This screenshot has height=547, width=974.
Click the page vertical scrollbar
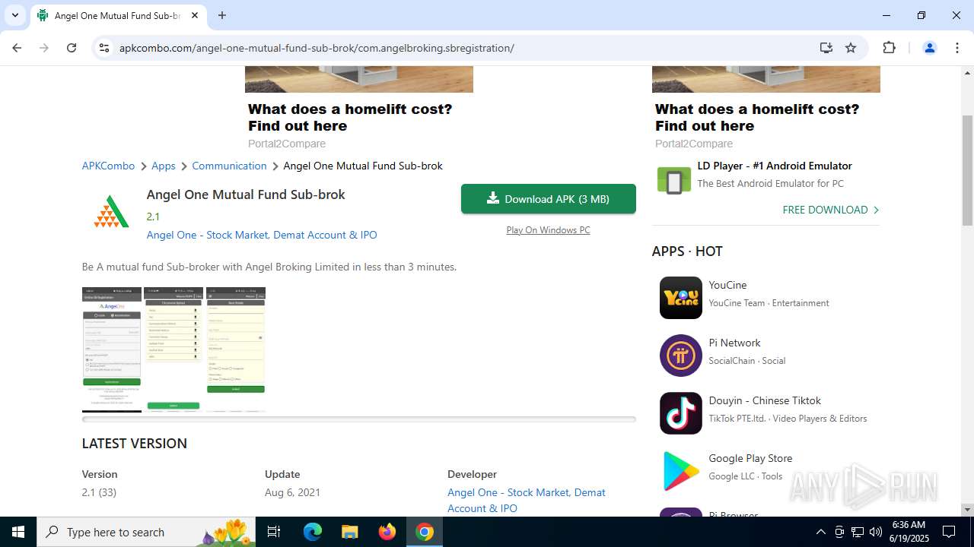(967, 170)
